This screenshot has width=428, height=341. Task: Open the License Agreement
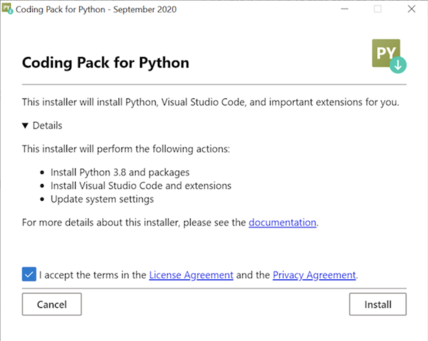click(x=191, y=275)
